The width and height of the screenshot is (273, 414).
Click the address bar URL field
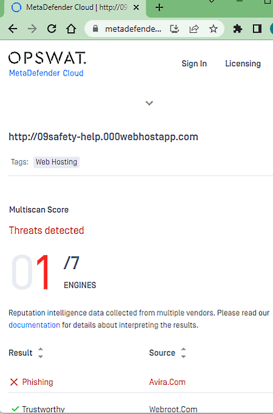133,29
